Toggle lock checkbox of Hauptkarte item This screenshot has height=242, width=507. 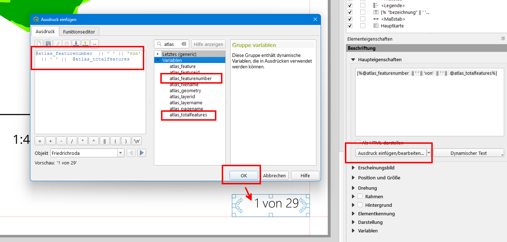click(363, 26)
